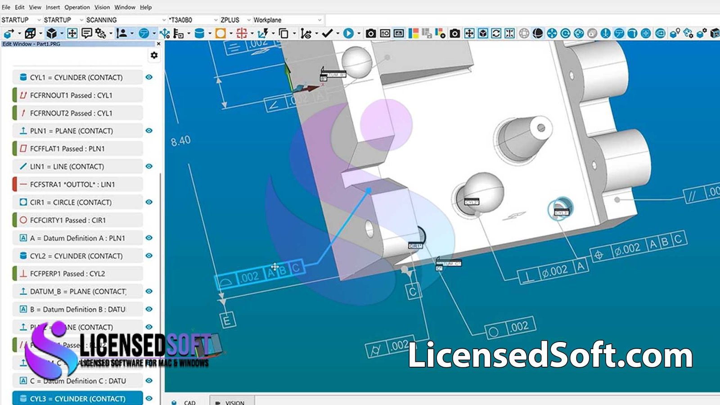Open the Insert menu
Image resolution: width=720 pixels, height=405 pixels.
coord(53,7)
